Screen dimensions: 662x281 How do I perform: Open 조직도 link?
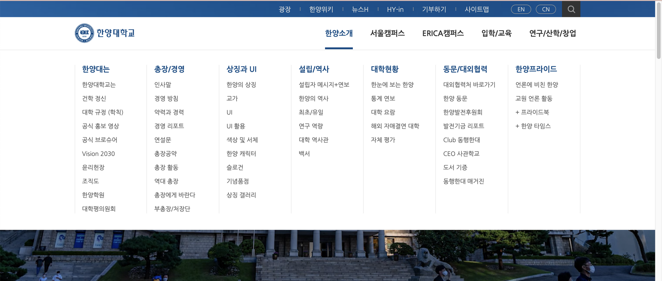tap(90, 181)
